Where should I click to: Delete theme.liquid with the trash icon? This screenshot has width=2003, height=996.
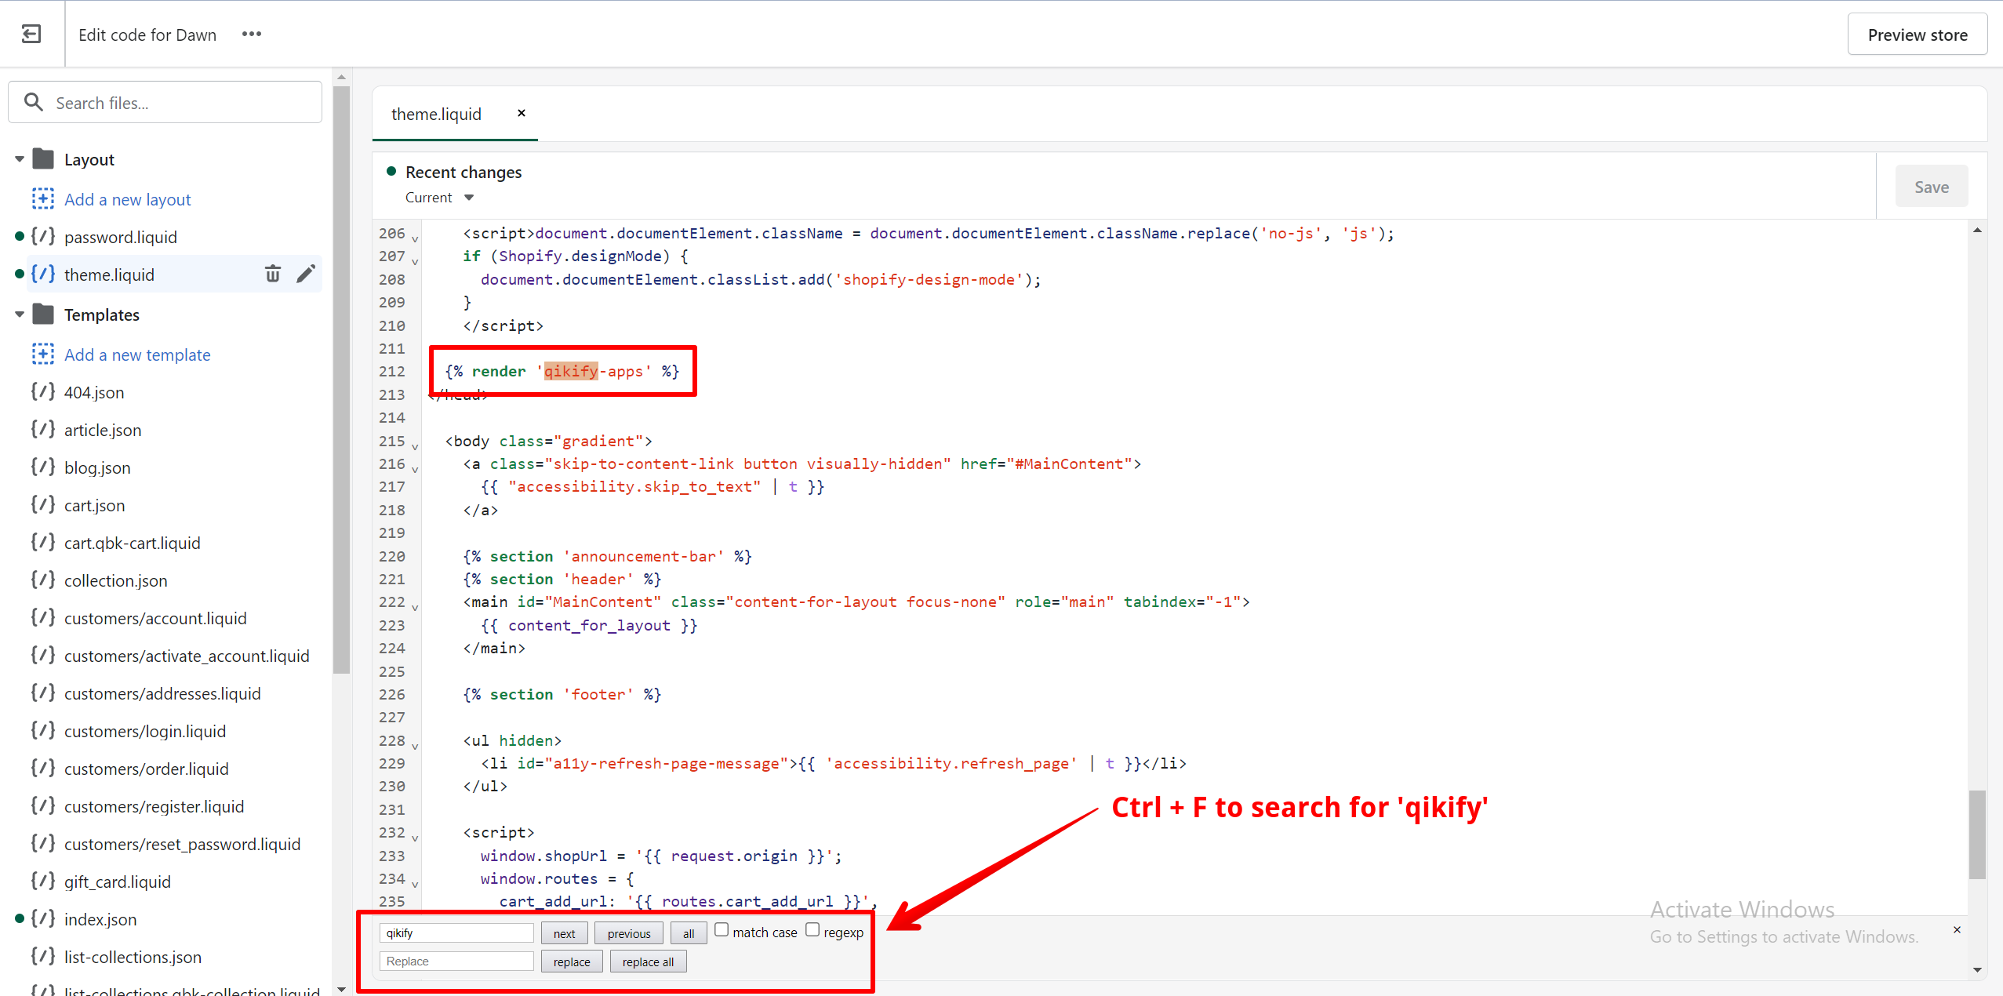pos(272,274)
